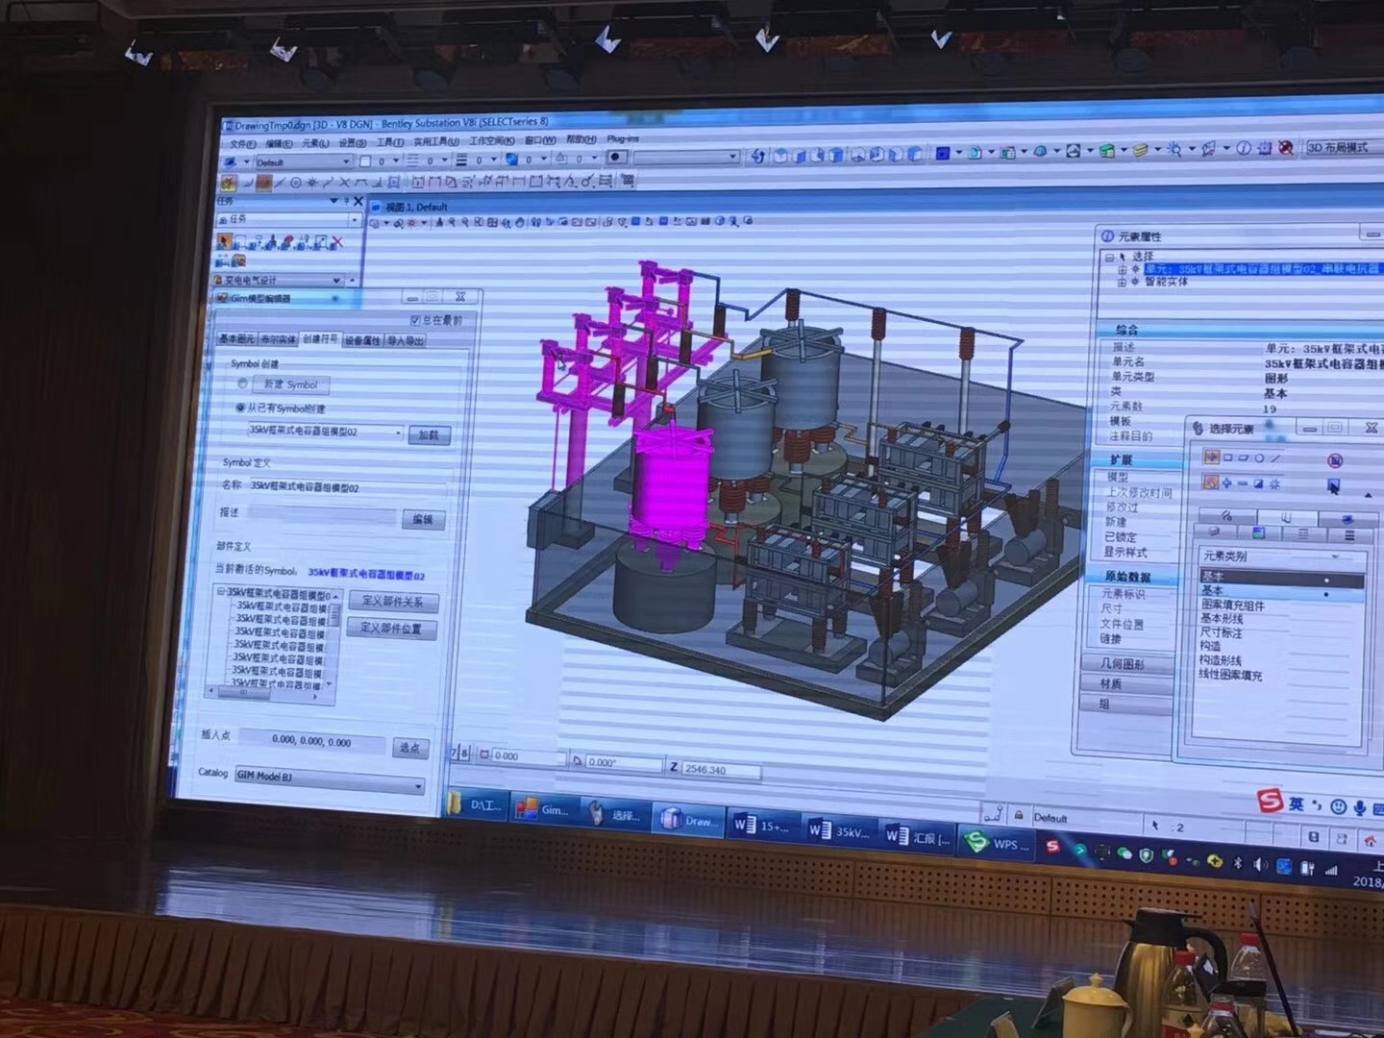Image resolution: width=1384 pixels, height=1038 pixels.
Task: Click the array grid icon in second toolbar
Action: pyautogui.click(x=628, y=180)
